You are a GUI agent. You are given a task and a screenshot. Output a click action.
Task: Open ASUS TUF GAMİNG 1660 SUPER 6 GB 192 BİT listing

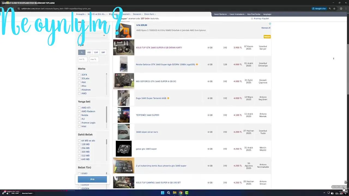point(158,183)
